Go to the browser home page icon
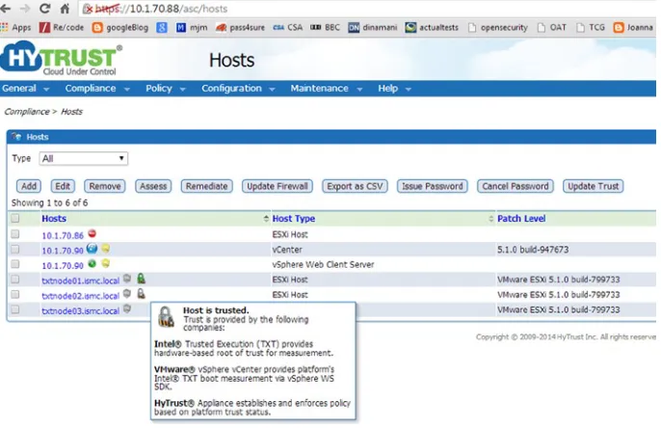Image resolution: width=661 pixels, height=428 pixels. click(65, 9)
